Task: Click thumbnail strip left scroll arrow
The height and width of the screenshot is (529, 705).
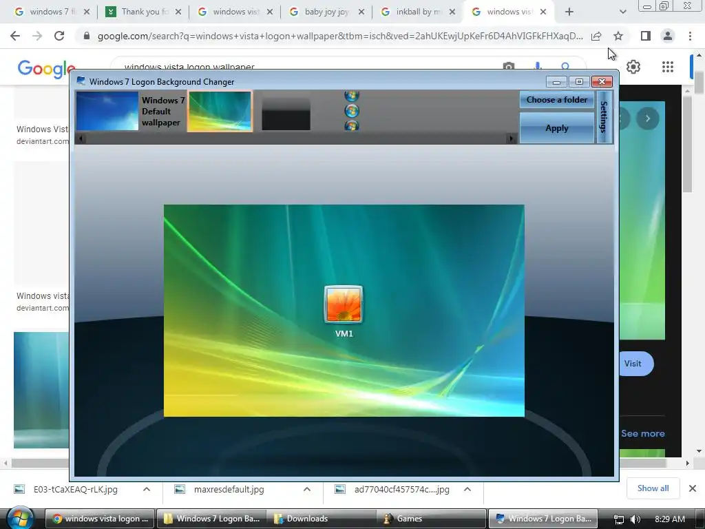Action: (x=81, y=138)
